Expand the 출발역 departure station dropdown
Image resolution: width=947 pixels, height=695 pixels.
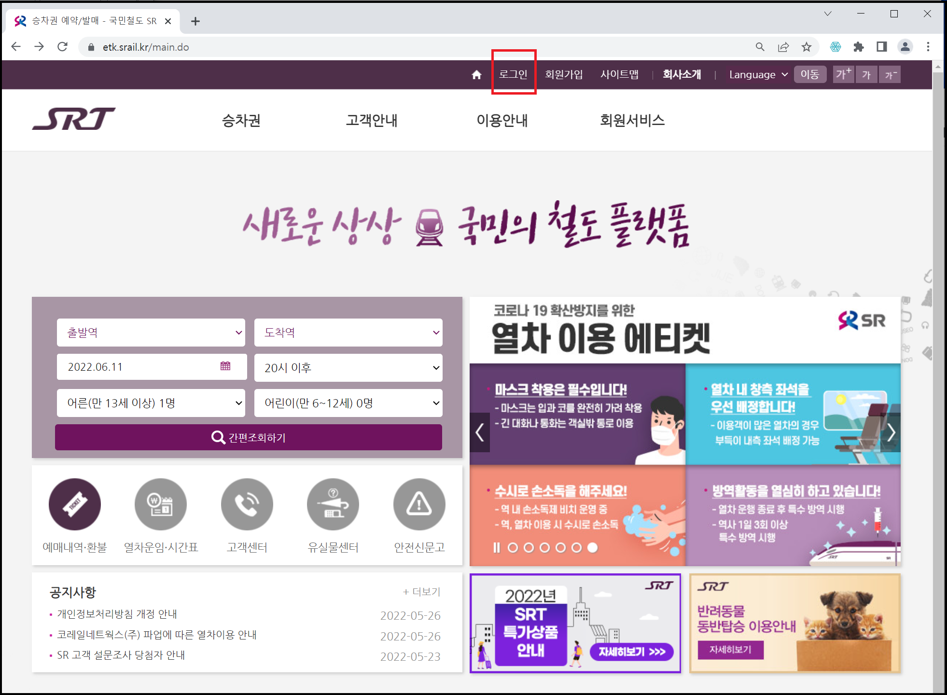tap(151, 333)
